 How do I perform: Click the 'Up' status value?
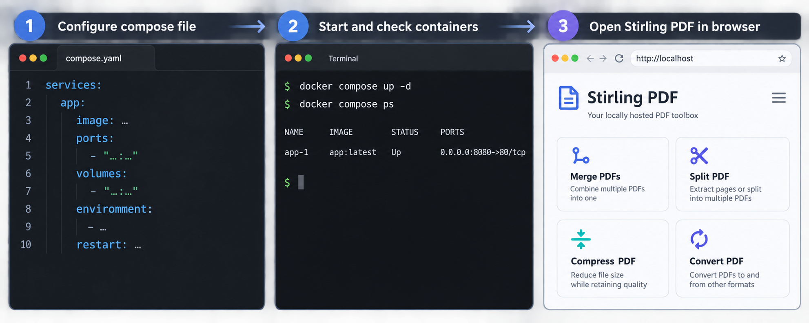point(396,152)
